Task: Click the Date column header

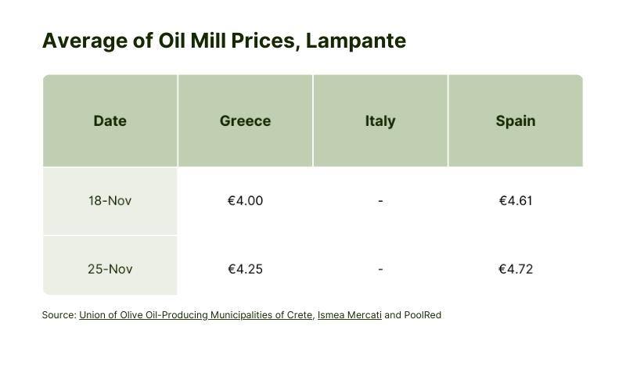Action: (x=110, y=120)
